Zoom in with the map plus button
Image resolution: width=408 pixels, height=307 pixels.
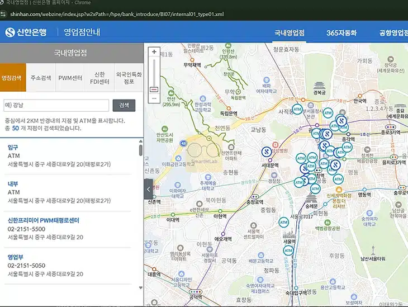(154, 52)
